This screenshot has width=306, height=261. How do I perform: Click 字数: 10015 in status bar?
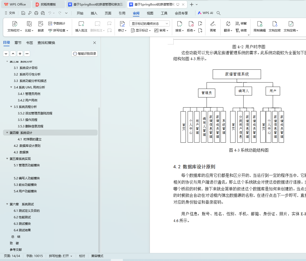(x=35, y=256)
